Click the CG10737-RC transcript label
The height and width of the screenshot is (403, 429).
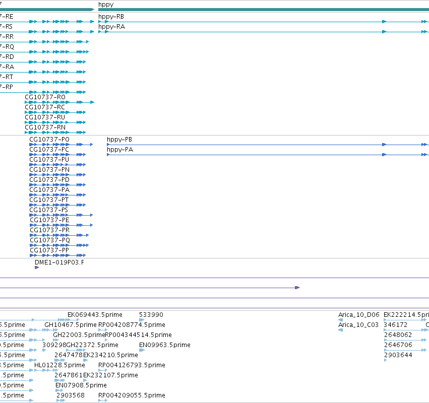pyautogui.click(x=45, y=107)
